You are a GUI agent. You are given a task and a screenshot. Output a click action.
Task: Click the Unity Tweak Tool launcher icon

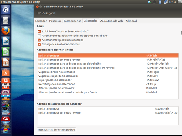(x=6, y=92)
